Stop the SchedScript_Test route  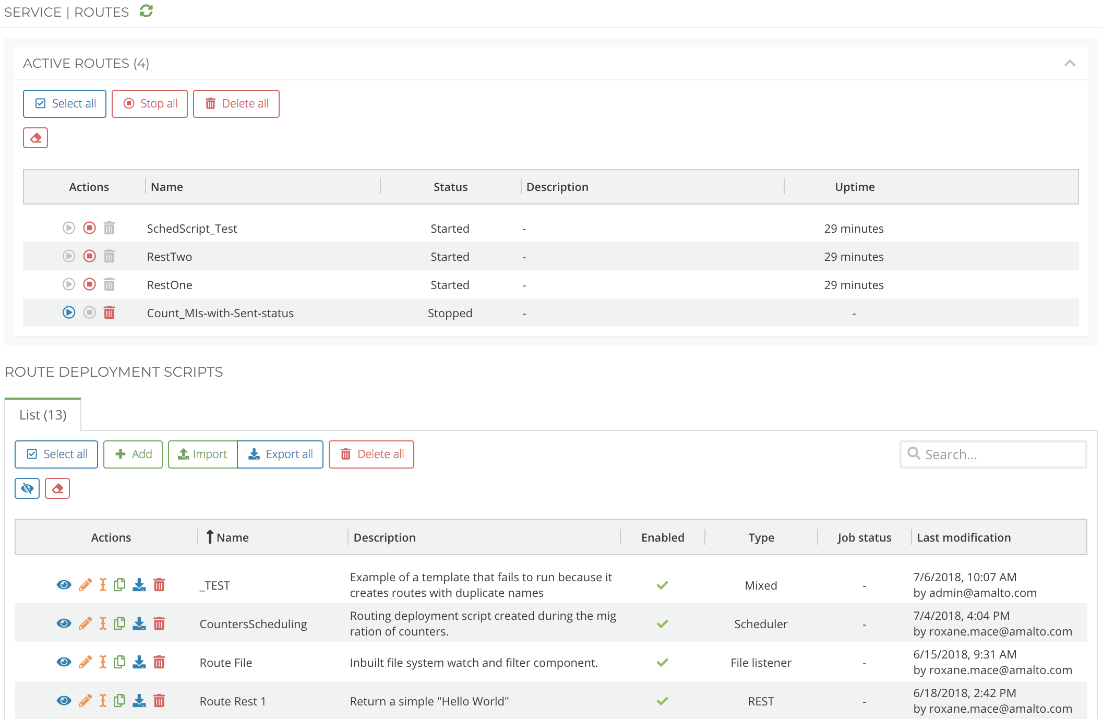(x=90, y=228)
